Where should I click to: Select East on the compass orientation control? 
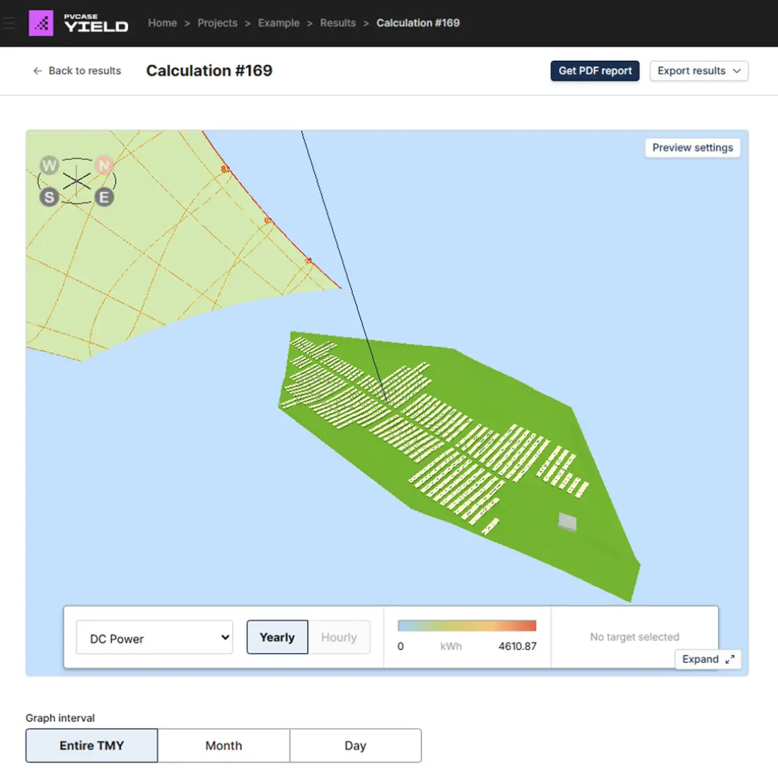104,197
